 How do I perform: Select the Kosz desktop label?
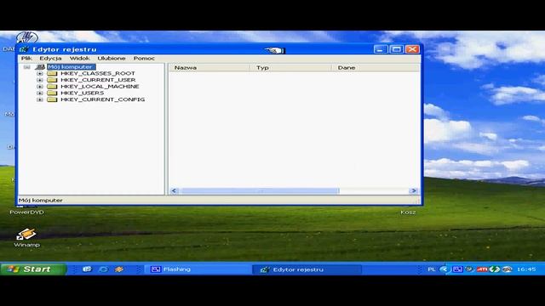coord(408,212)
